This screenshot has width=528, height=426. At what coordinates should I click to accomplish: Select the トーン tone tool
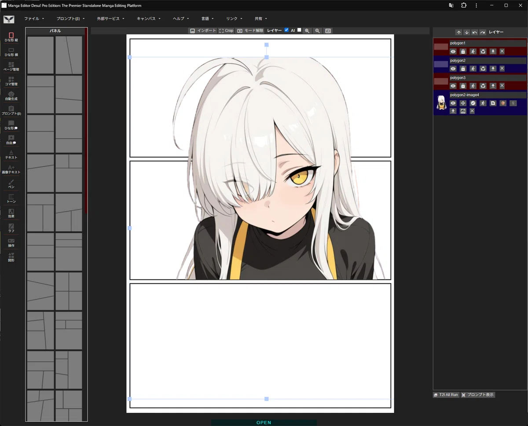(x=11, y=198)
